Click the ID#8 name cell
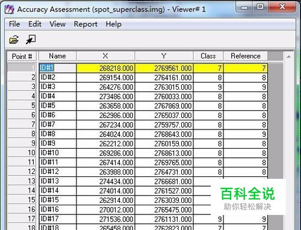The width and height of the screenshot is (301, 230). pyautogui.click(x=57, y=134)
